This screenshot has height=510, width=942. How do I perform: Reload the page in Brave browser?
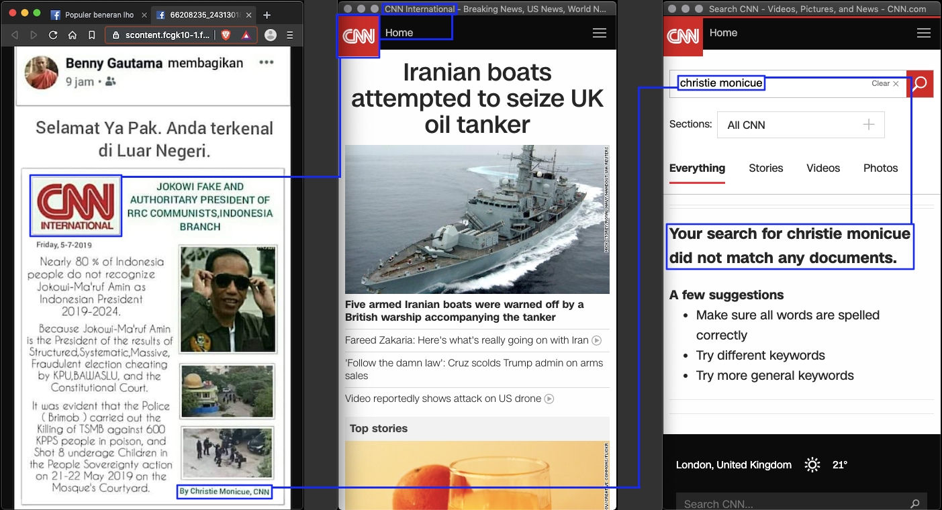[53, 35]
